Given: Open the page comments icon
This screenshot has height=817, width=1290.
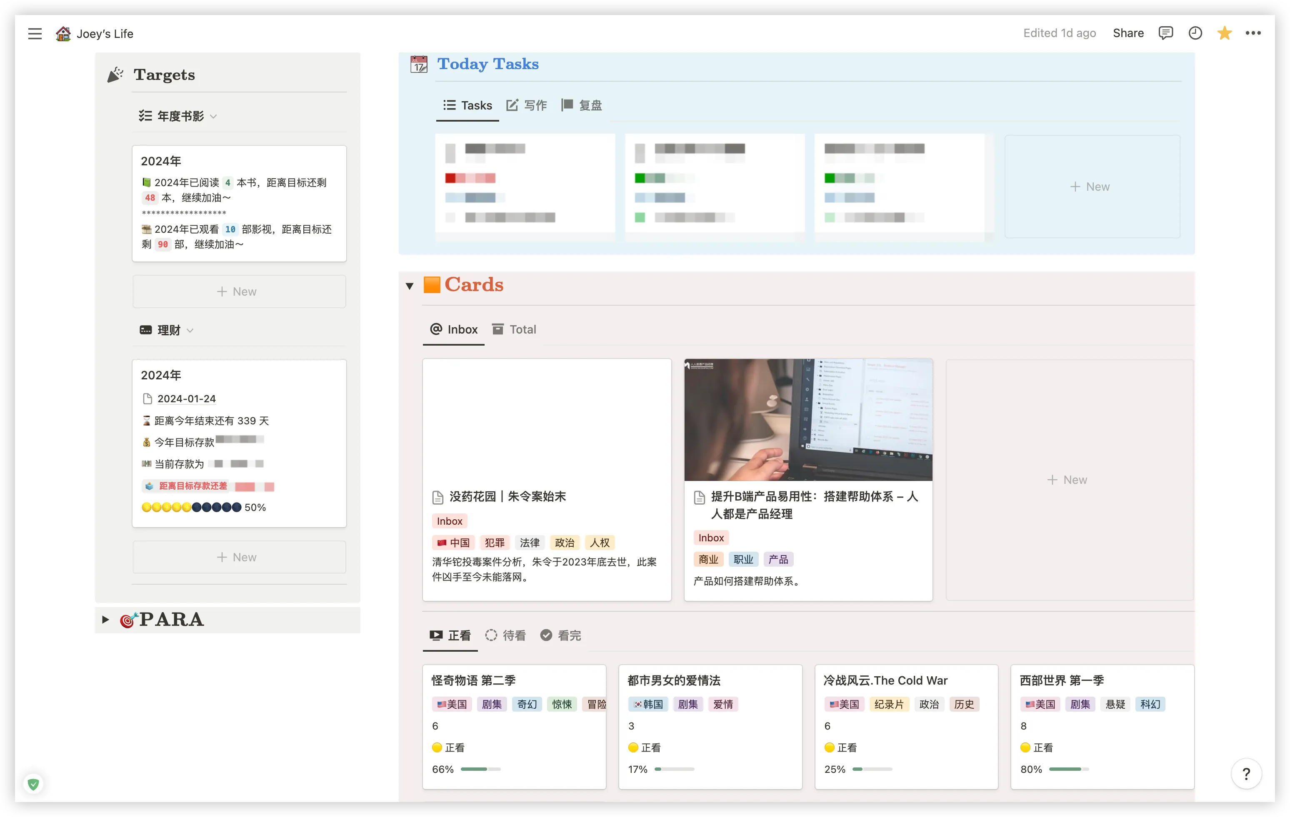Looking at the screenshot, I should pos(1165,33).
